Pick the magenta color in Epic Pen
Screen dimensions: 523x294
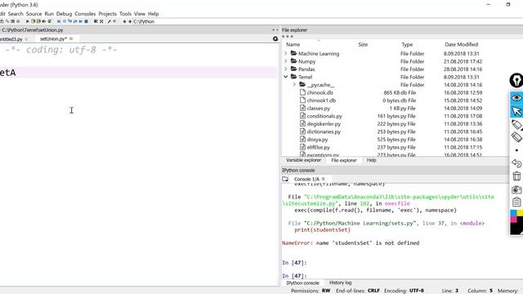(513, 220)
